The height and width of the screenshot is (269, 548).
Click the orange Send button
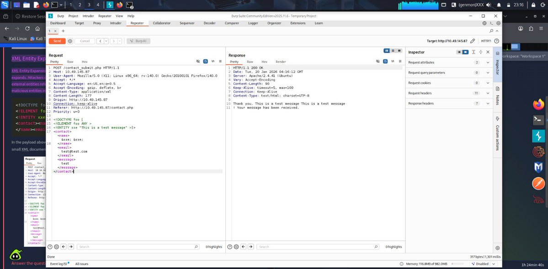click(x=57, y=41)
